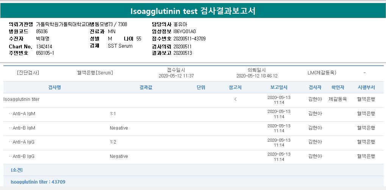Click the [진단검사] category label
Screen dimensions: 386x190
28,73
